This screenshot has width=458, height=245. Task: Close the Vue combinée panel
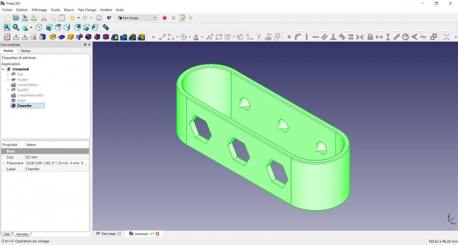pyautogui.click(x=89, y=45)
